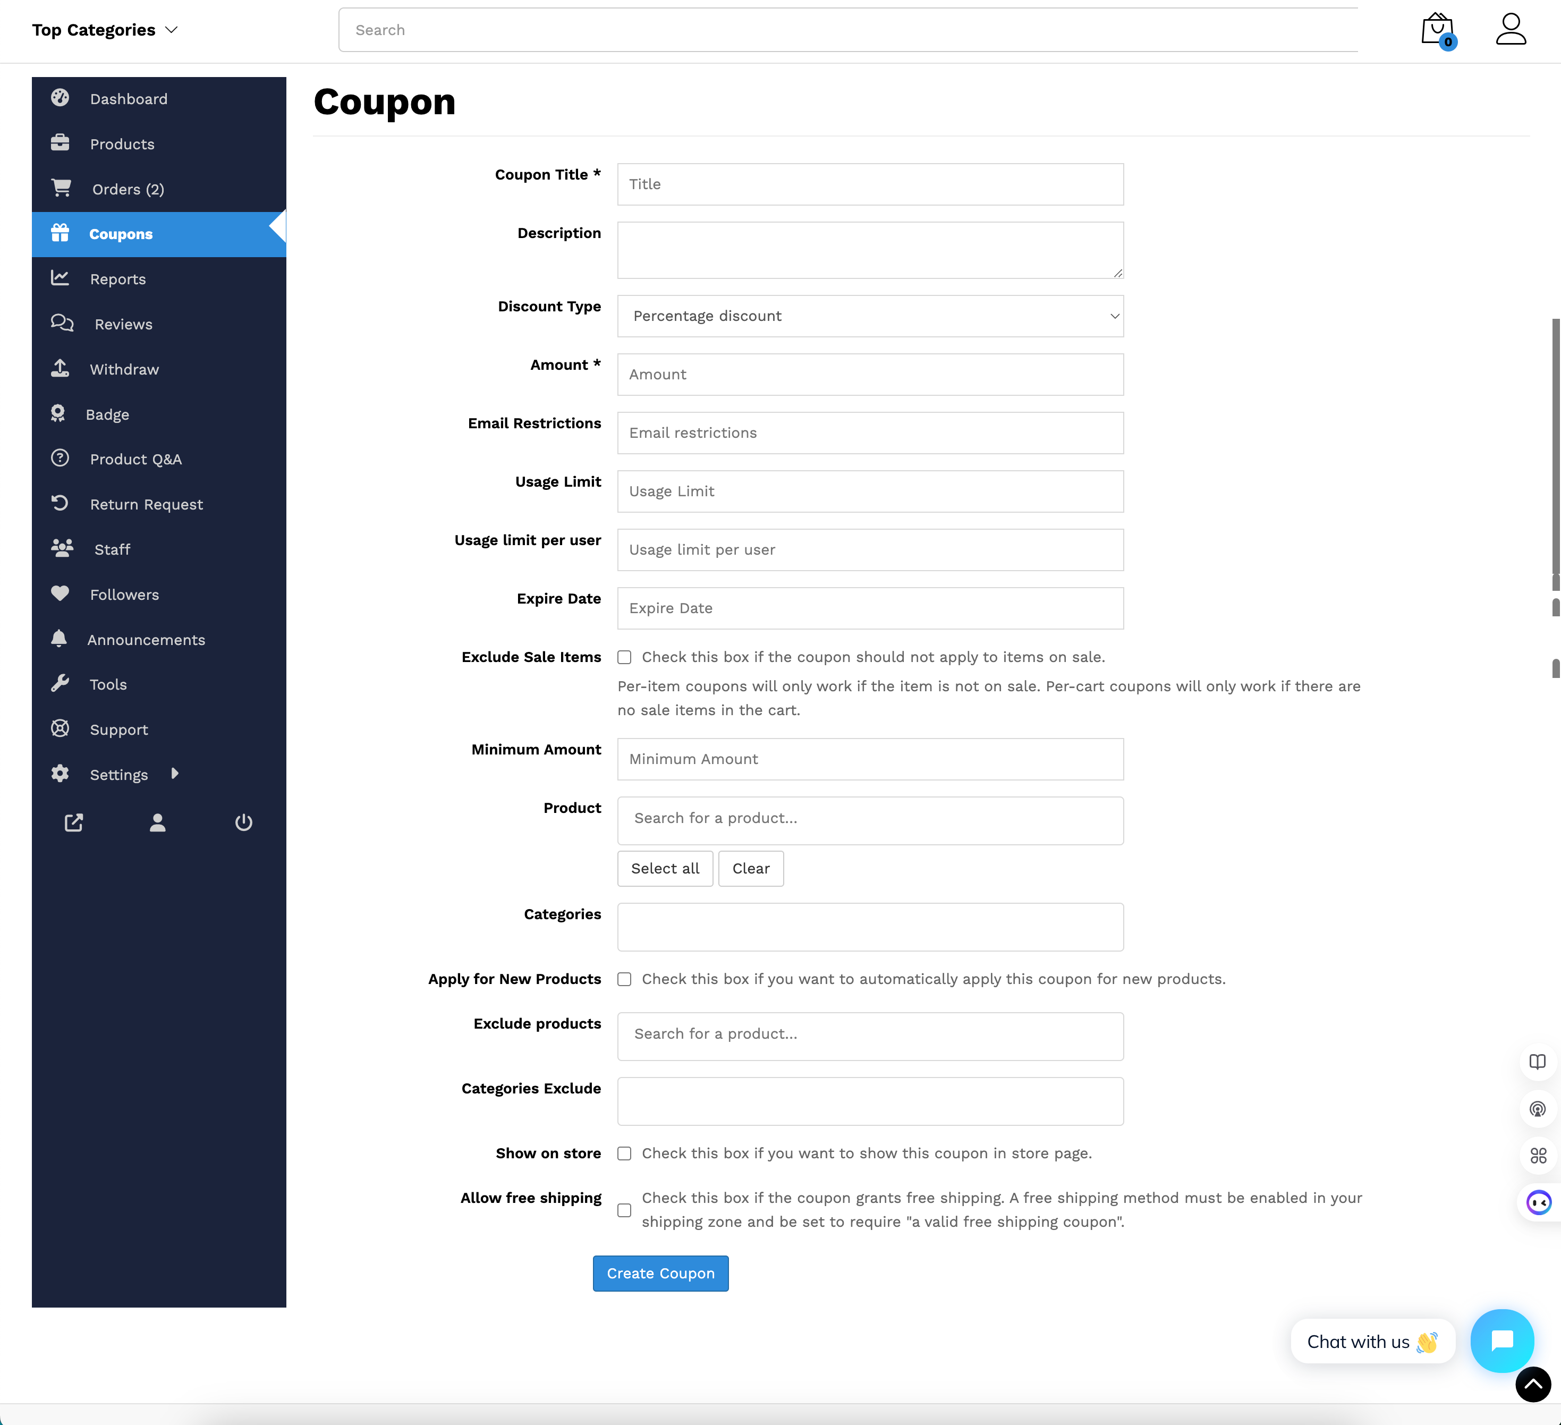Click the Coupon Title input field
This screenshot has height=1425, width=1561.
870,184
